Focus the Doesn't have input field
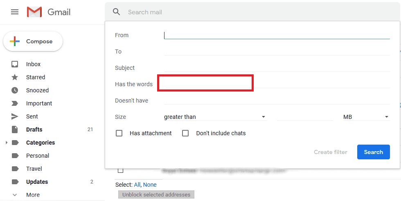This screenshot has height=201, width=401. coord(277,100)
